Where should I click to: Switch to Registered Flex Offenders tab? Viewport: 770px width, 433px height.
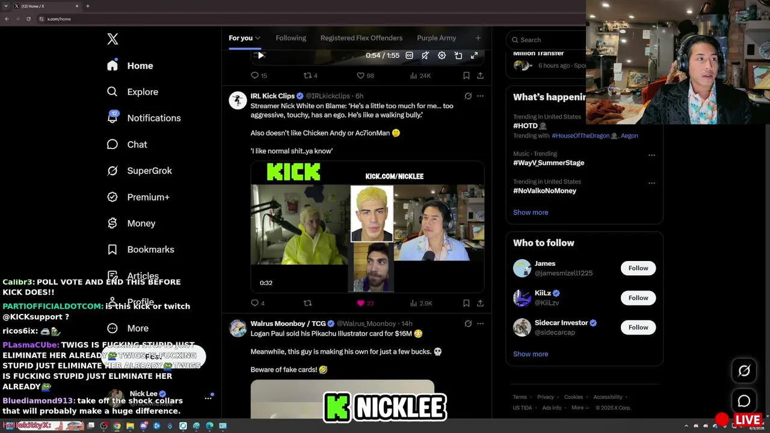coord(362,38)
